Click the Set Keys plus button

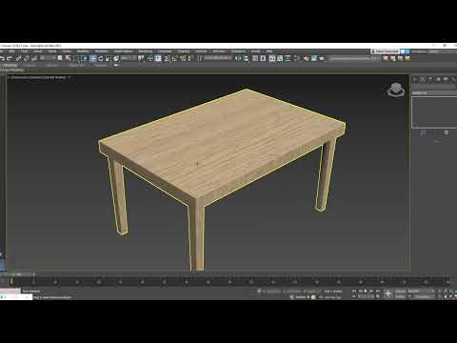click(388, 293)
